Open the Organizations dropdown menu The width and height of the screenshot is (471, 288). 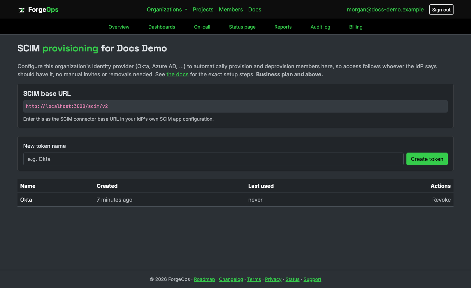(167, 9)
